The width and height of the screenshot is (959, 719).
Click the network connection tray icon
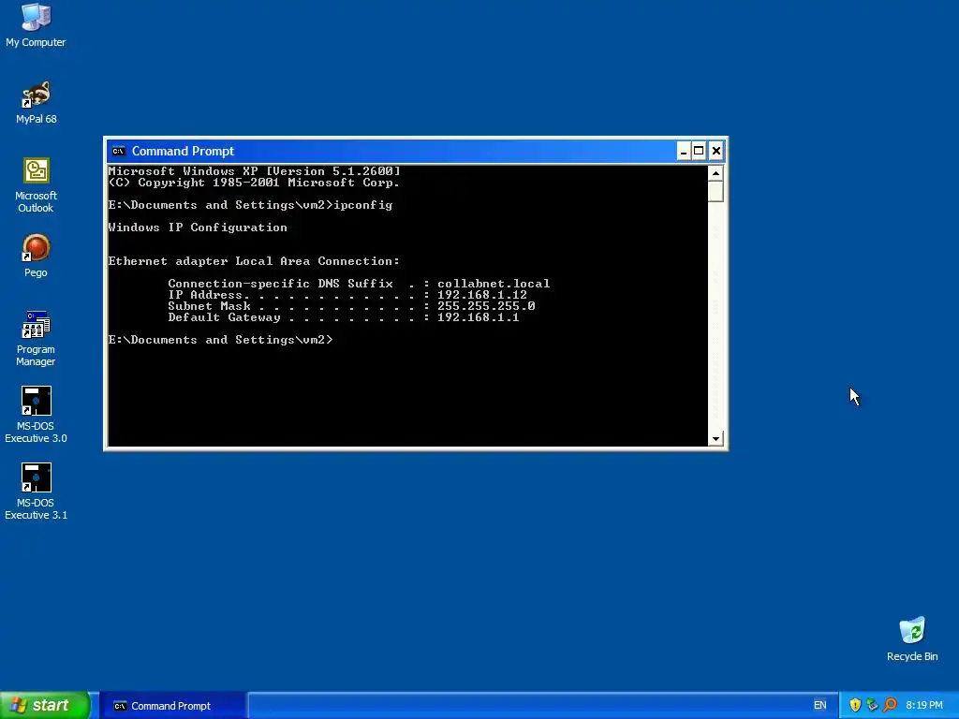872,705
